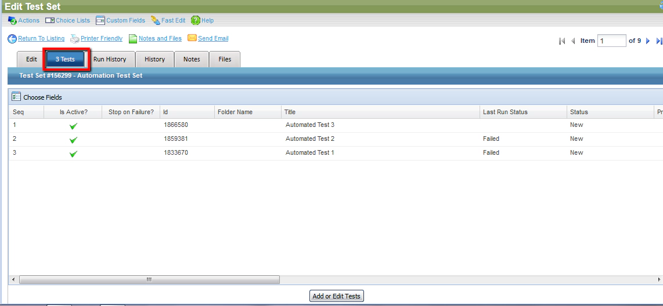Select the Automated Test 2 title cell
Screen dimensions: 663x306
coord(310,139)
